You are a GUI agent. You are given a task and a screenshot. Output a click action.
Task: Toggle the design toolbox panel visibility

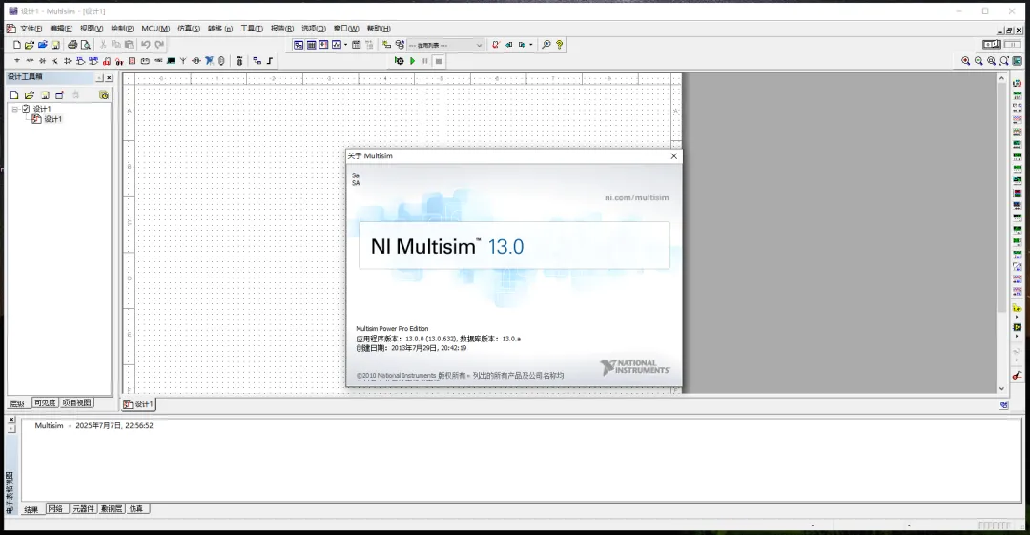pyautogui.click(x=299, y=45)
